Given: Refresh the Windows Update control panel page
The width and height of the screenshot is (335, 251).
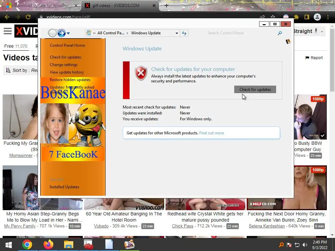Looking at the screenshot, I should 184,33.
